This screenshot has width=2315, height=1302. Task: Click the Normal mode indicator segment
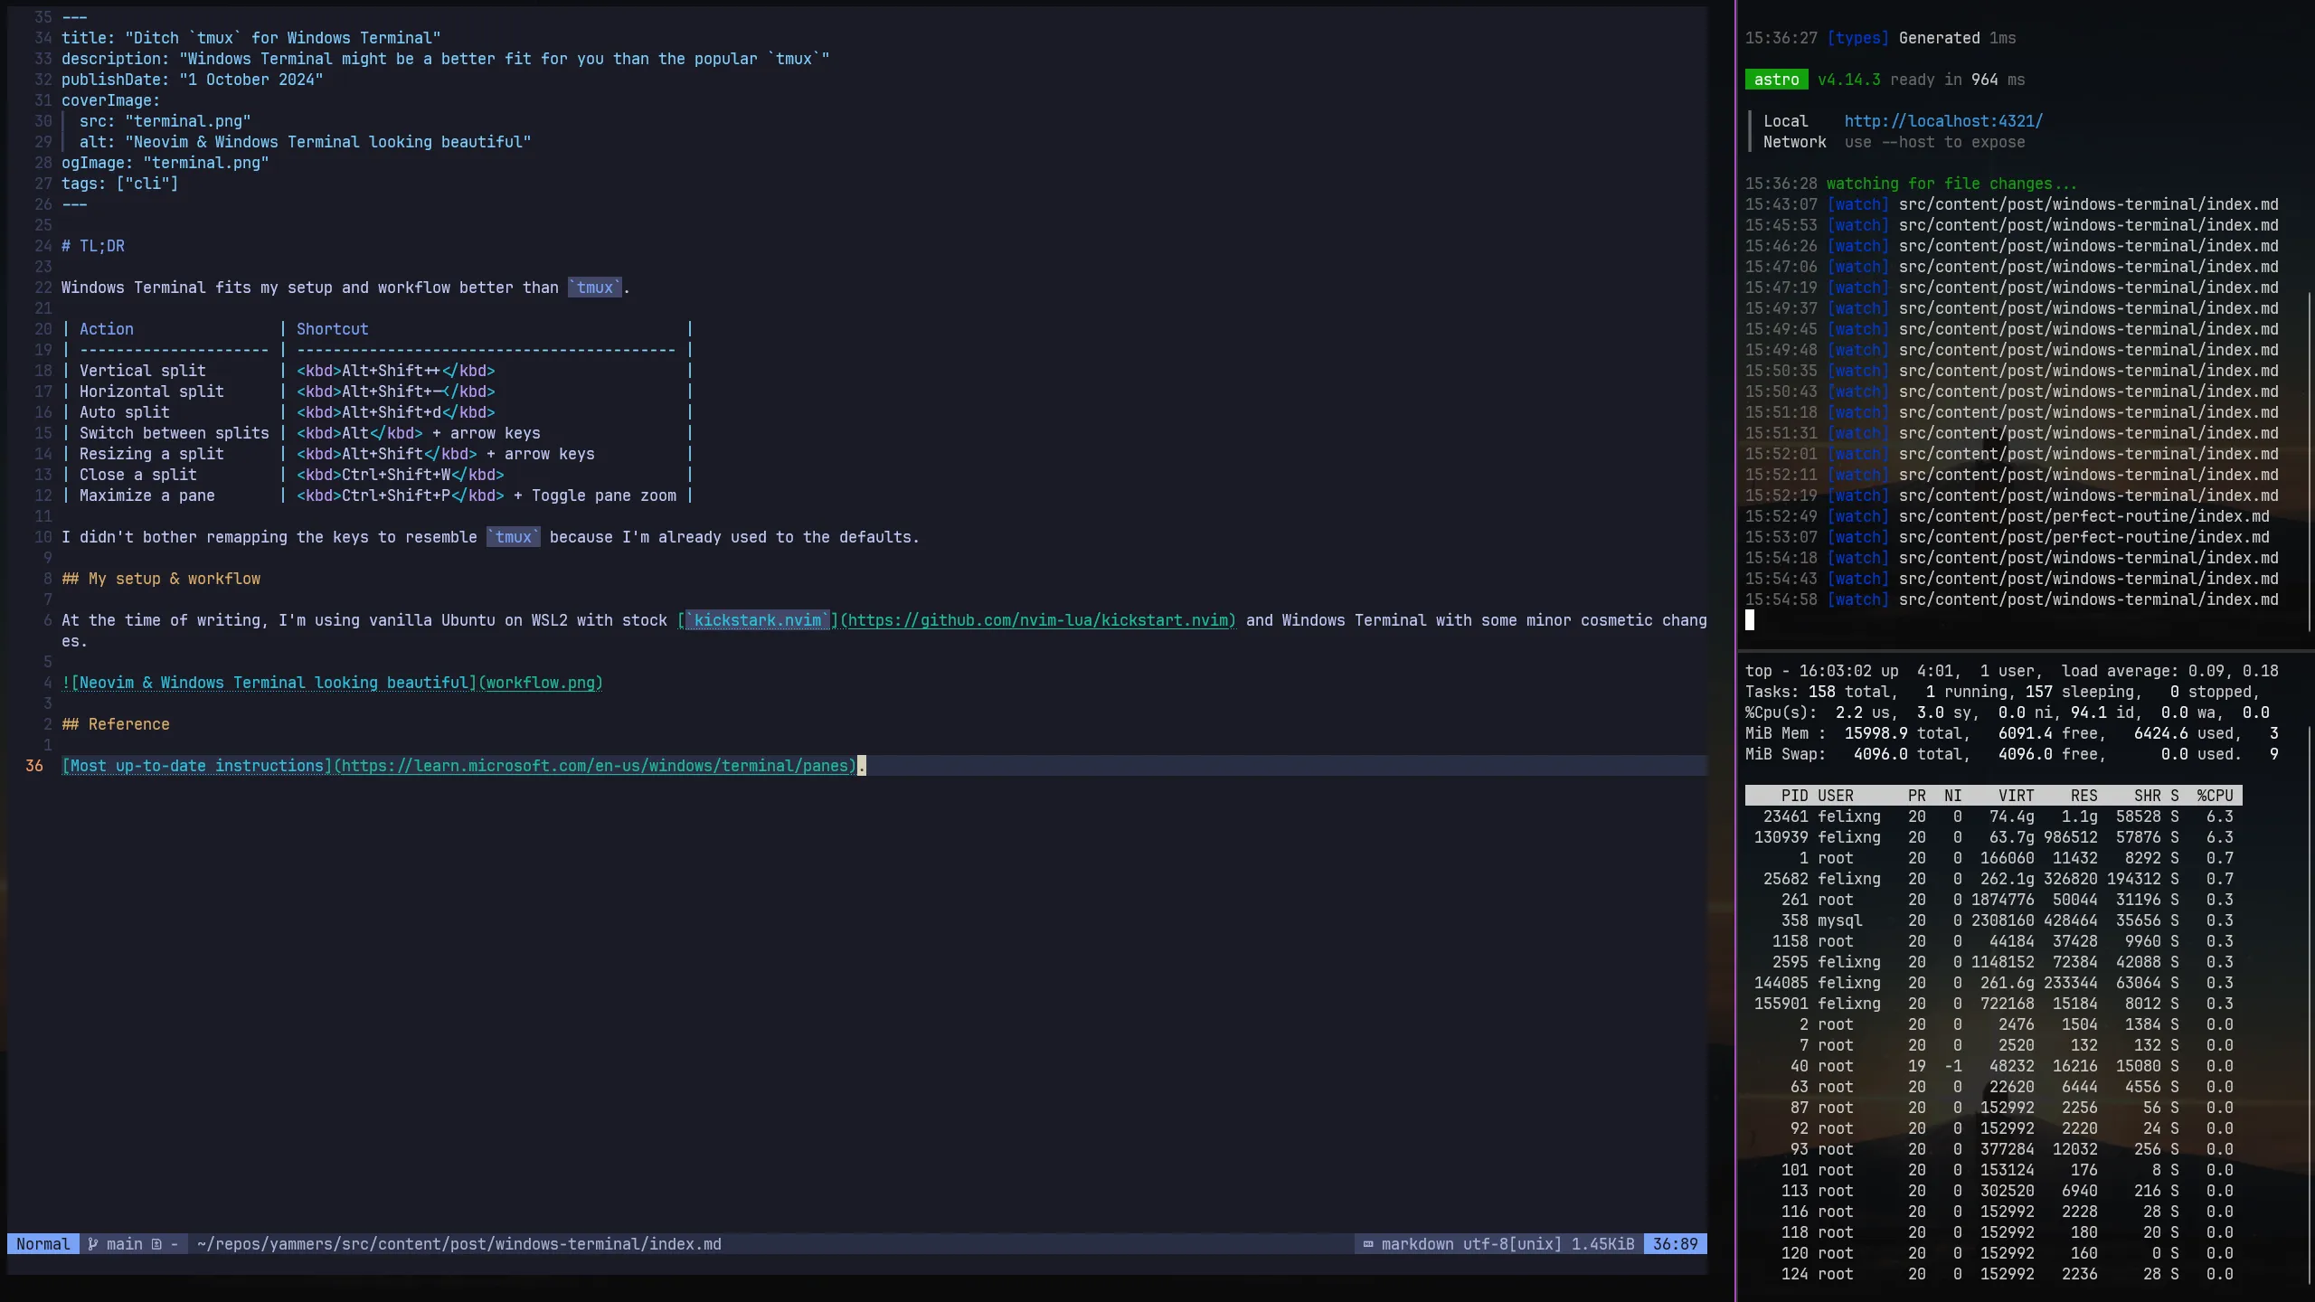[x=43, y=1244]
